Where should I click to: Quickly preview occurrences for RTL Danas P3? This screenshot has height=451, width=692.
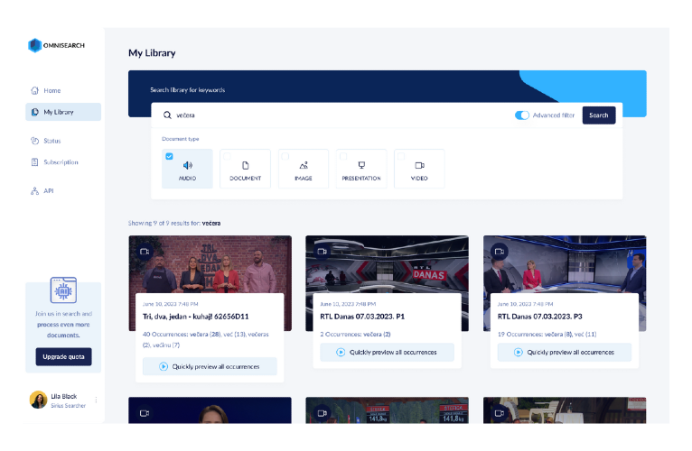565,353
